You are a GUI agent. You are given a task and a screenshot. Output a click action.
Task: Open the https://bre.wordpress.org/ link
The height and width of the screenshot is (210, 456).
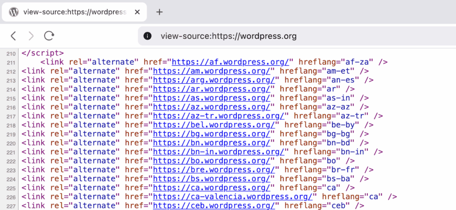[214, 170]
